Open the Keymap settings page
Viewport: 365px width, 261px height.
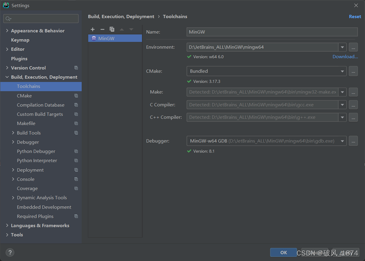20,40
